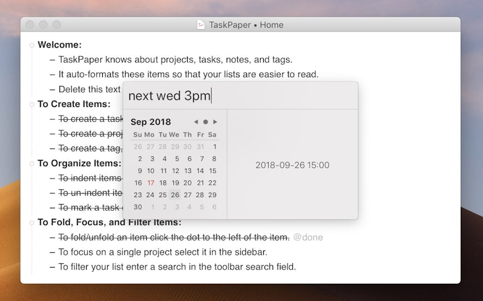Click the date input field with 'next wed 3pm'
The width and height of the screenshot is (483, 301).
[x=240, y=96]
